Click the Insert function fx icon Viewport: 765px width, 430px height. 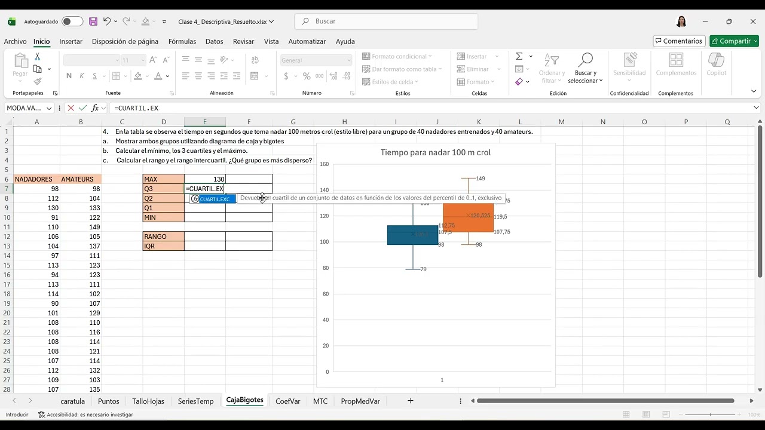point(95,108)
